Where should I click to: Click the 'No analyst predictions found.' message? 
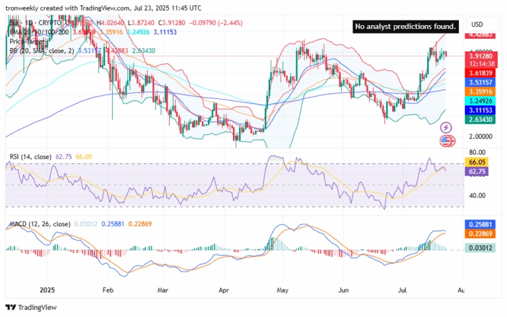(x=405, y=26)
